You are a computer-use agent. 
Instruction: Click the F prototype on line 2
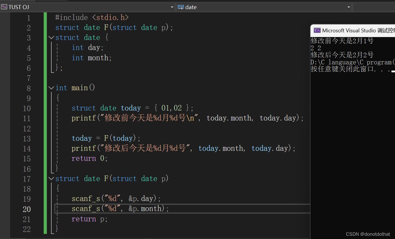click(x=114, y=28)
